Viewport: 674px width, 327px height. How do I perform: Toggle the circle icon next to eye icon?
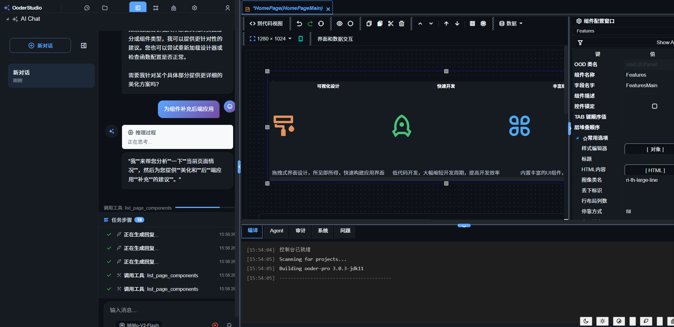(350, 23)
